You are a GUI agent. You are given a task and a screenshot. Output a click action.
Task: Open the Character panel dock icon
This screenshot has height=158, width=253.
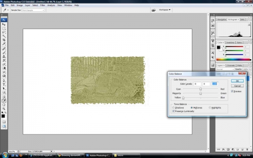(213, 53)
